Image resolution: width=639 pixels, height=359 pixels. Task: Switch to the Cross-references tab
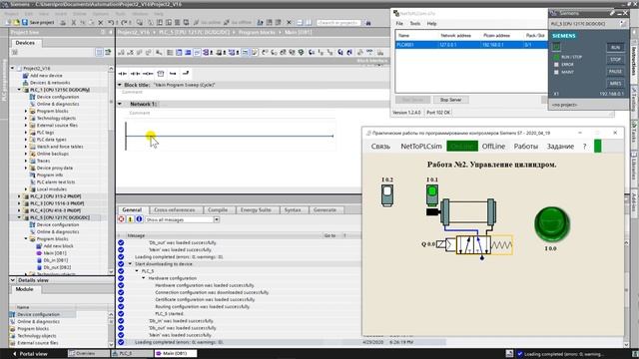click(x=175, y=209)
